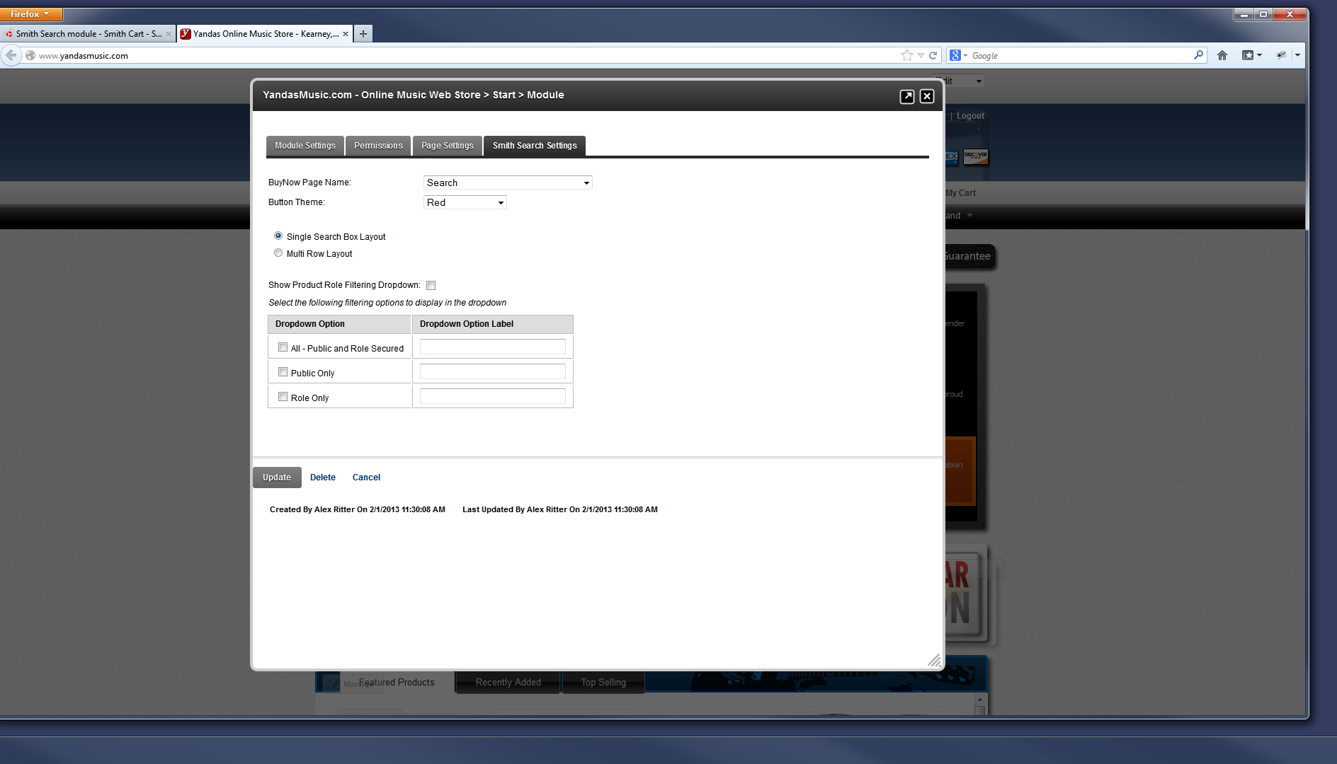Viewport: 1337px width, 764px height.
Task: Click label field for All - Public and Role Secured
Action: point(493,347)
